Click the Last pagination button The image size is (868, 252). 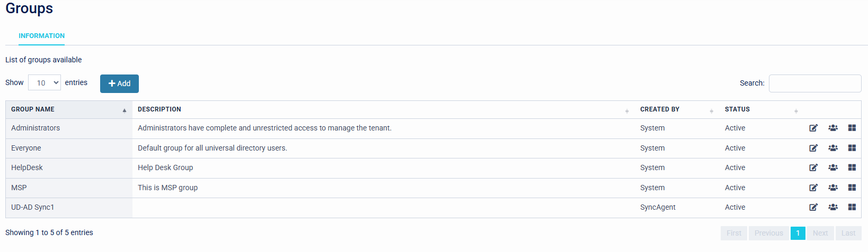point(848,233)
